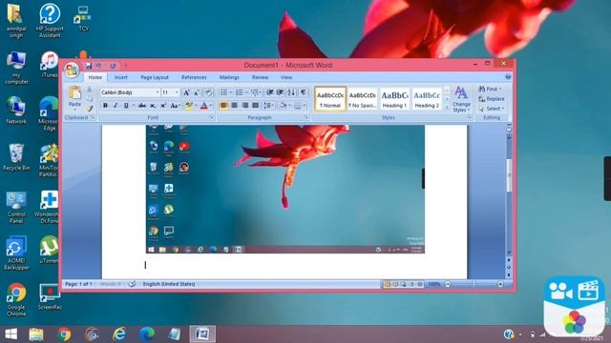Open the Font dialog launcher
This screenshot has width=611, height=343.
(x=211, y=117)
